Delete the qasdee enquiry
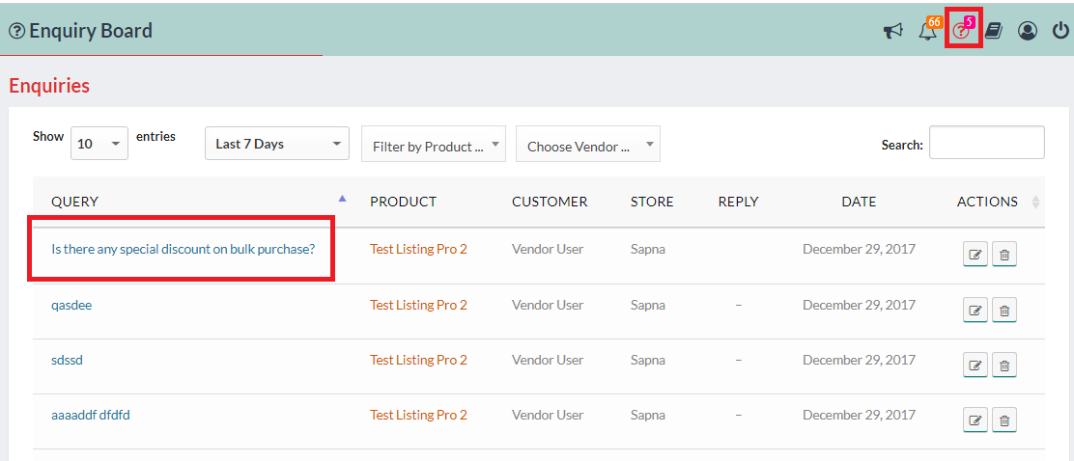This screenshot has width=1074, height=461. click(x=1004, y=310)
